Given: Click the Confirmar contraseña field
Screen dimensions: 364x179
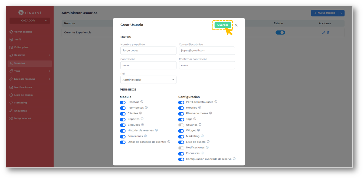Looking at the screenshot, I should [207, 65].
